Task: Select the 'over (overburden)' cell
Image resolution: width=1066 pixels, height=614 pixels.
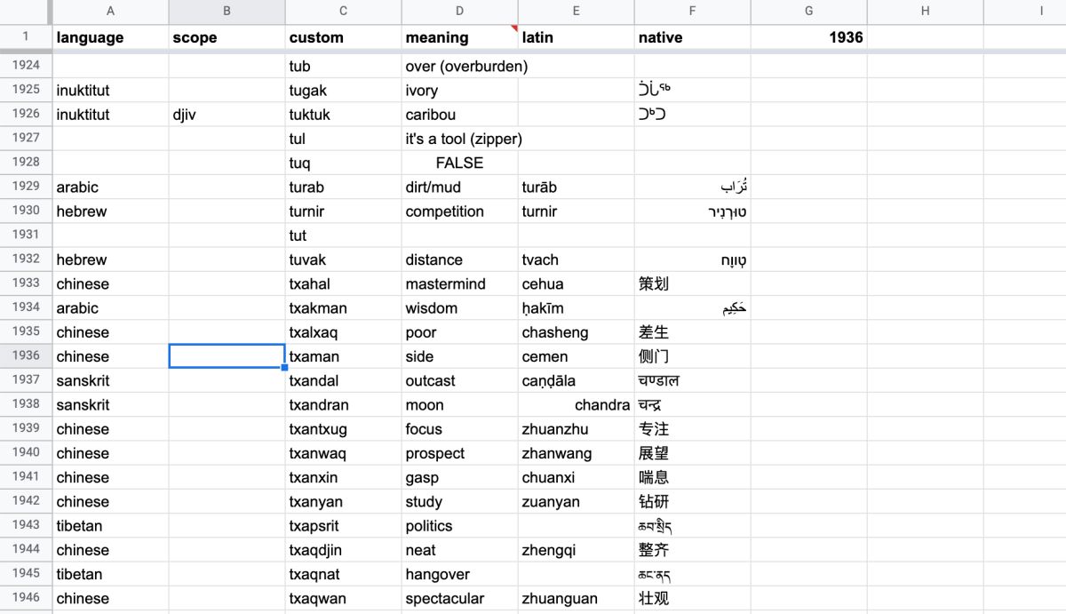Action: 460,66
